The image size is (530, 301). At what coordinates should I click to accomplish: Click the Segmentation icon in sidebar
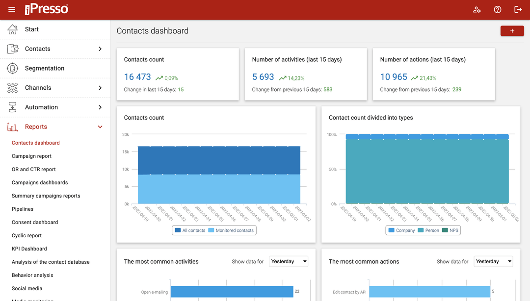pyautogui.click(x=11, y=68)
